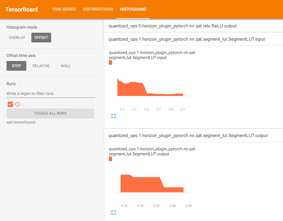This screenshot has width=283, height=221.
Task: Select the run's circular radio button
Action: 17,104
